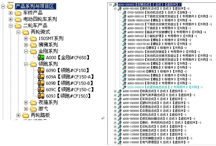The image size is (216, 146).
Task: Collapse the 领跑系列 tree branch
Action: [26, 64]
